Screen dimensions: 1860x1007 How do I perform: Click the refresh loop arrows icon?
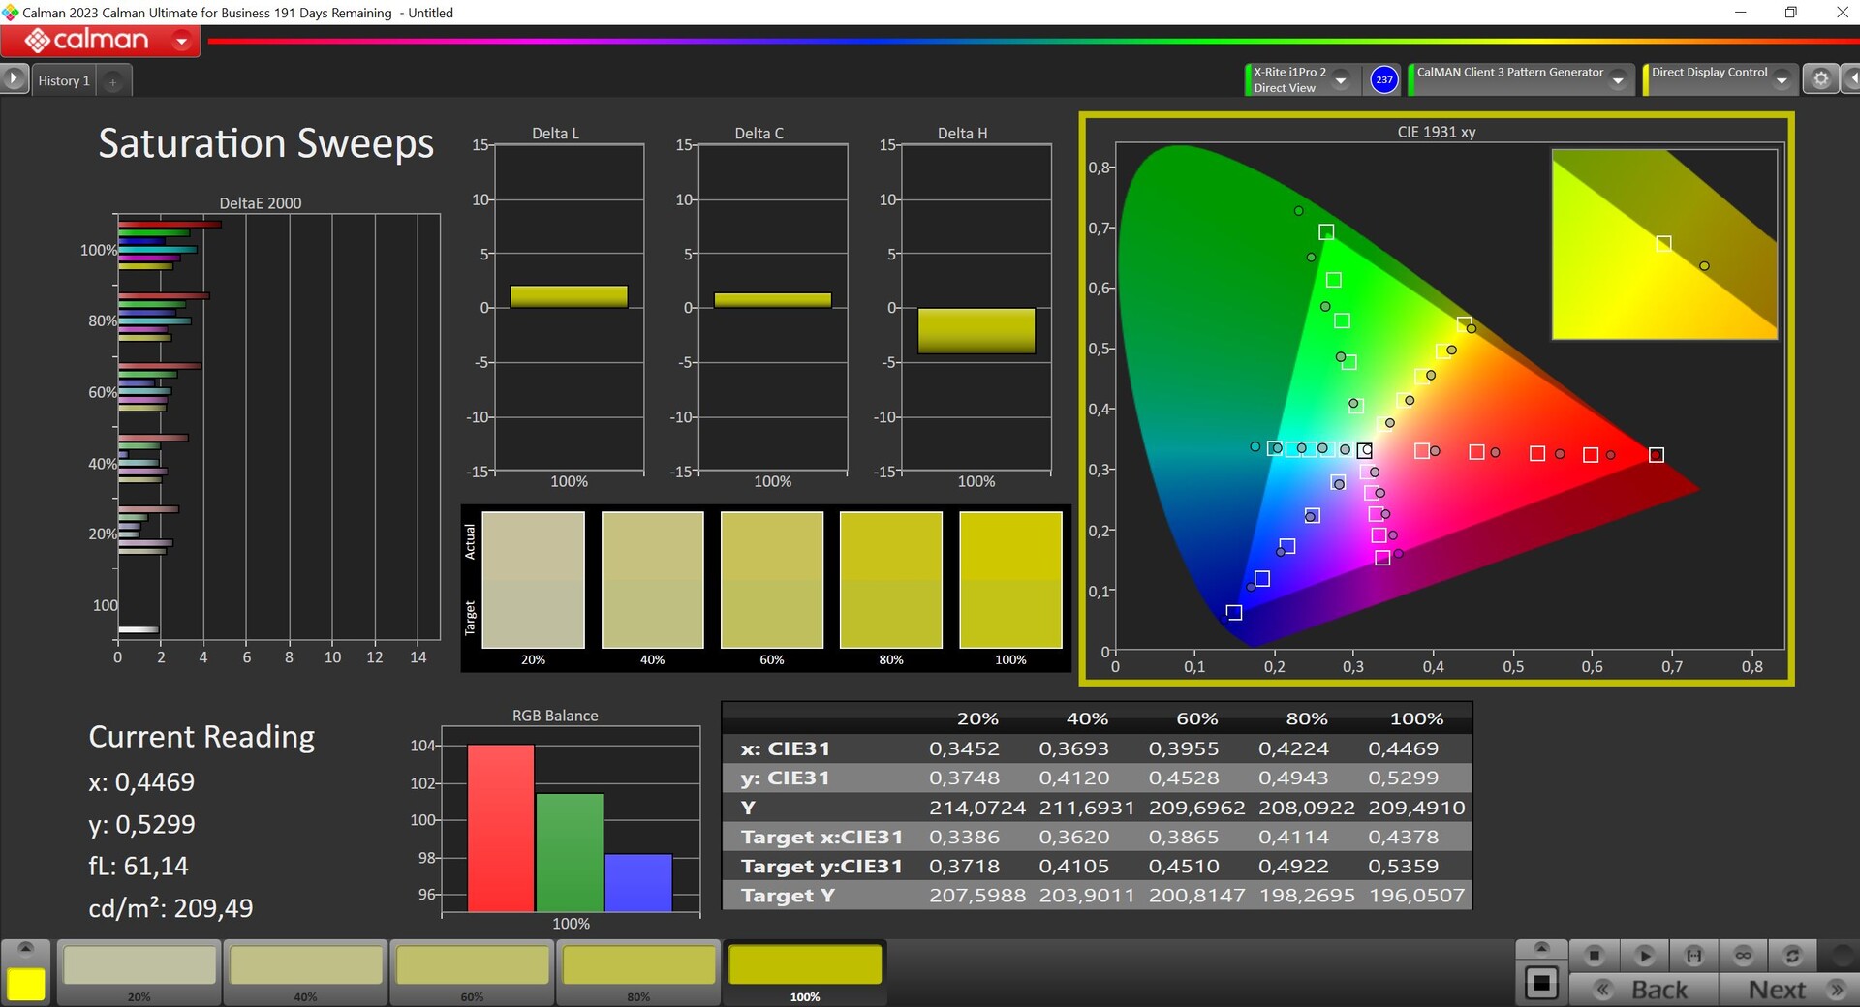1792,956
